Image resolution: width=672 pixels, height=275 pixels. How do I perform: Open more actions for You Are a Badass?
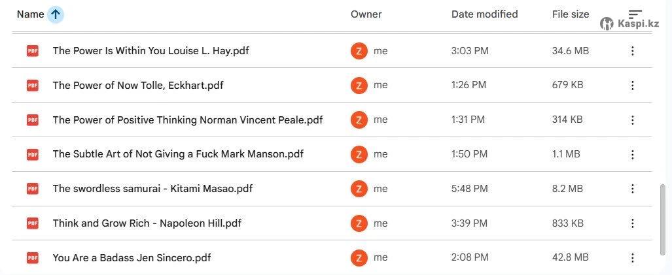[632, 258]
